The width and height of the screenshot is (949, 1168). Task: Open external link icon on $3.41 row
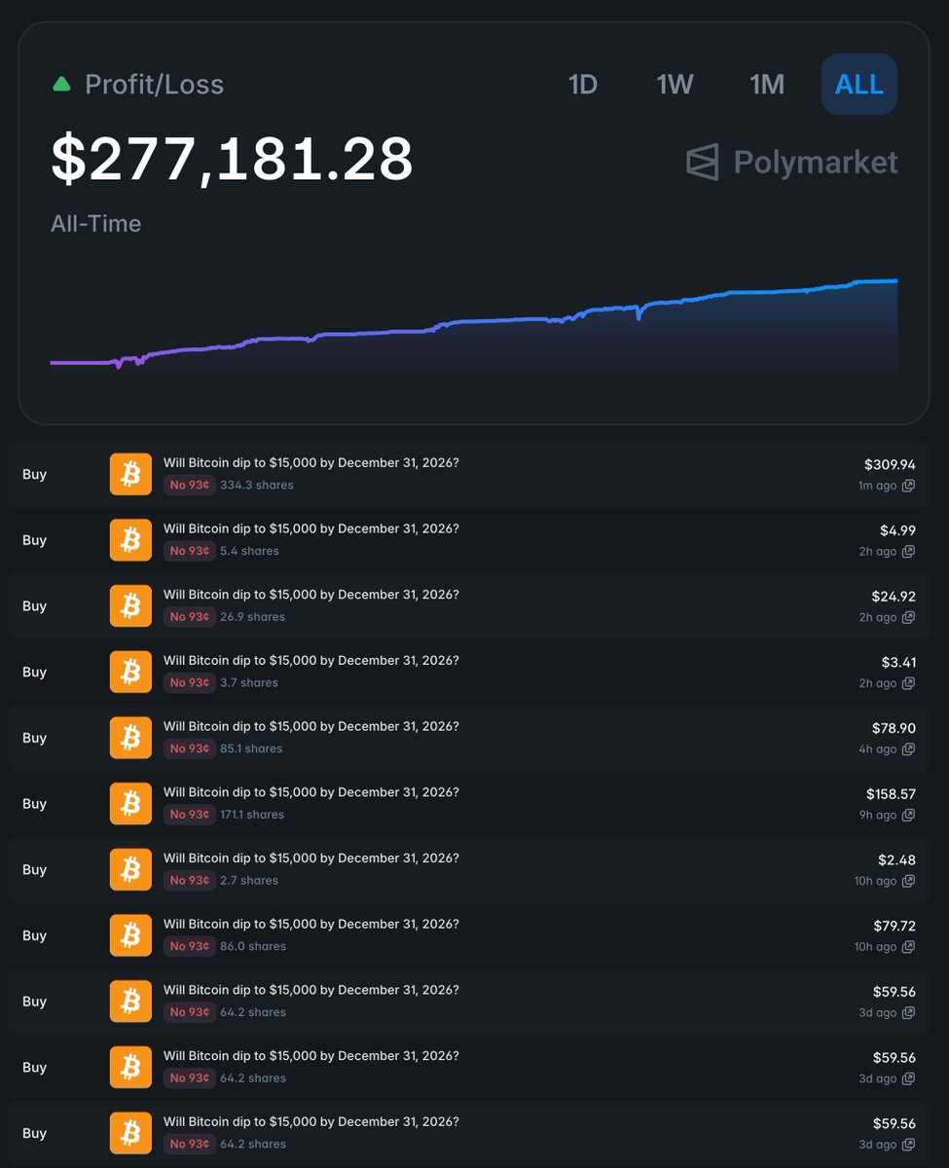tap(908, 683)
